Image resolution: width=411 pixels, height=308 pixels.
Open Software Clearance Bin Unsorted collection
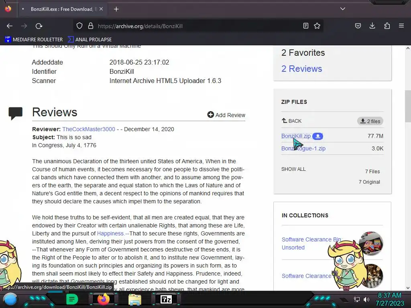[x=311, y=243]
